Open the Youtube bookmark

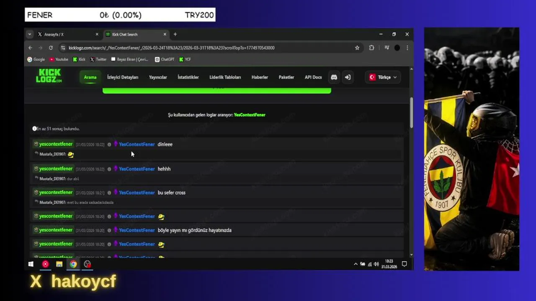point(59,59)
